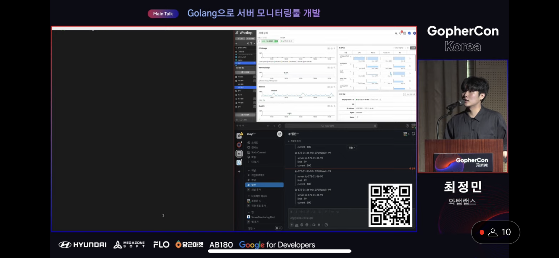
Task: Expand the 경고 알림 menu section
Action: (x=254, y=99)
